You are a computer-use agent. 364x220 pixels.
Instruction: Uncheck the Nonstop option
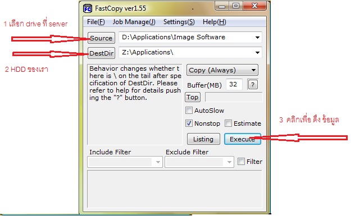coord(189,123)
